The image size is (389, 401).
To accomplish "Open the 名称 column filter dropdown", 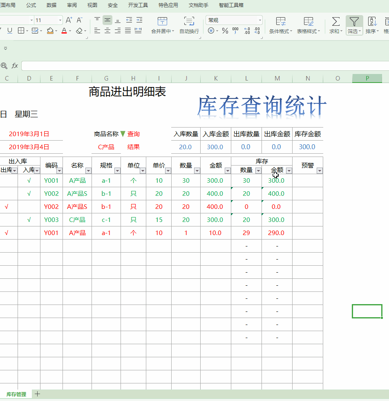I will tap(88, 170).
